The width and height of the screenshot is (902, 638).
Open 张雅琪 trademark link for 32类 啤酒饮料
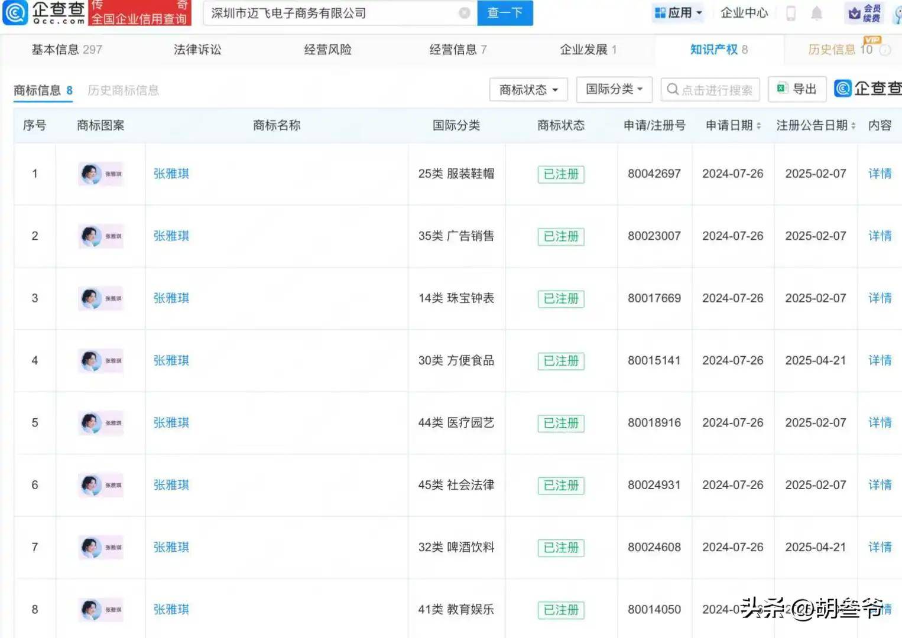[171, 547]
